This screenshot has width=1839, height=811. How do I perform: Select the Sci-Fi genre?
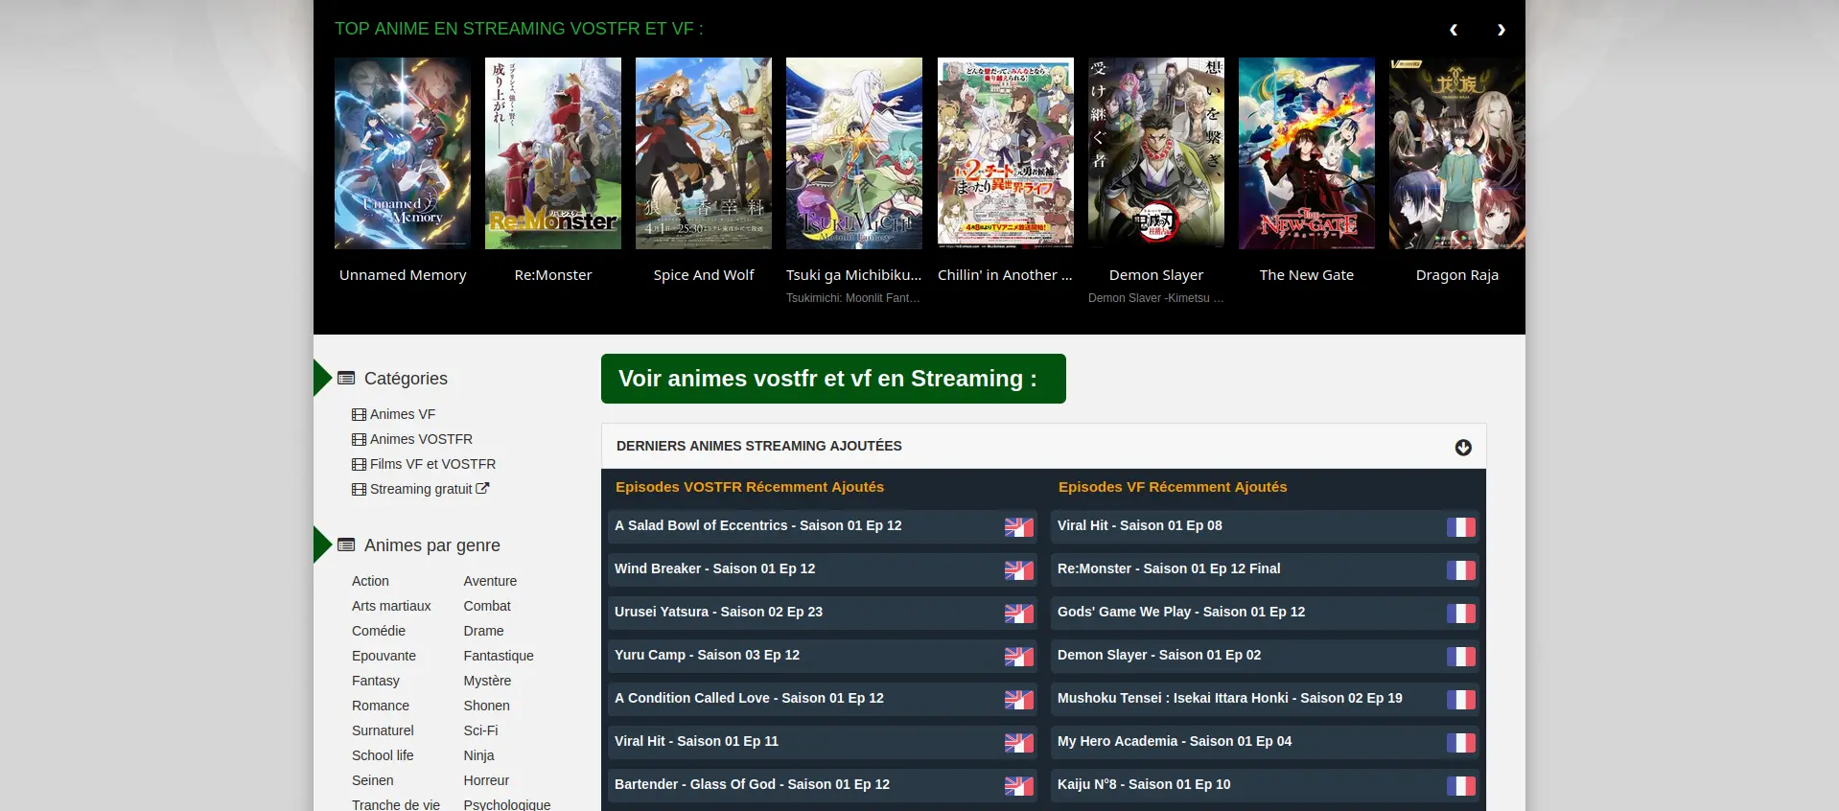tap(480, 730)
